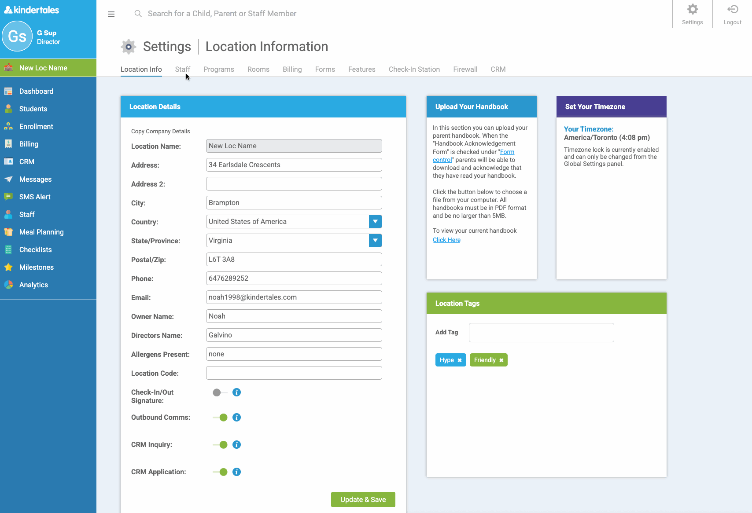This screenshot has height=513, width=752.
Task: Switch to the Check-In Station tab
Action: coord(414,69)
